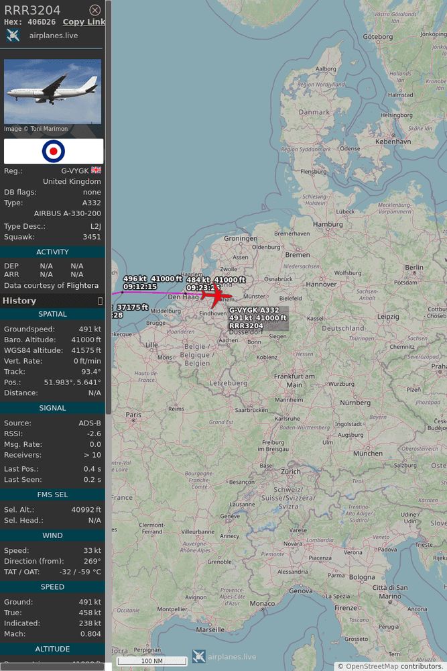Click the SPATIAL section header

52,314
